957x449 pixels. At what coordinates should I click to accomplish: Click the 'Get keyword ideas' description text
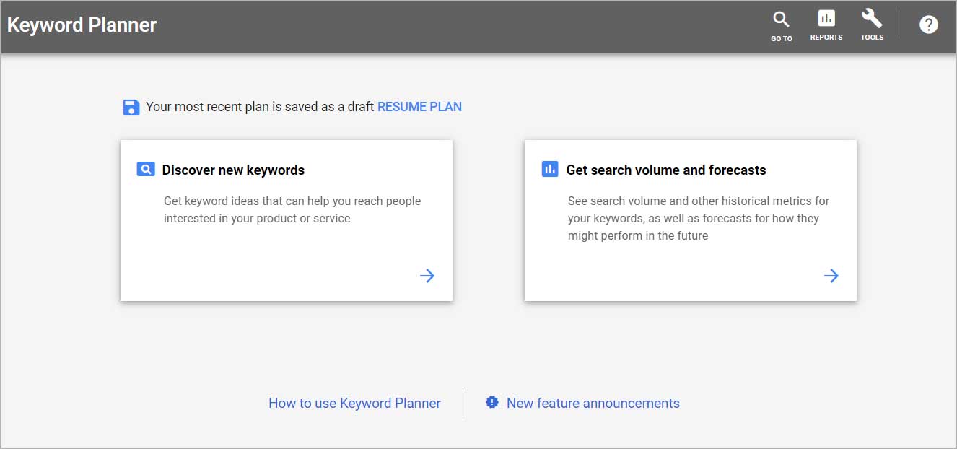coord(292,209)
